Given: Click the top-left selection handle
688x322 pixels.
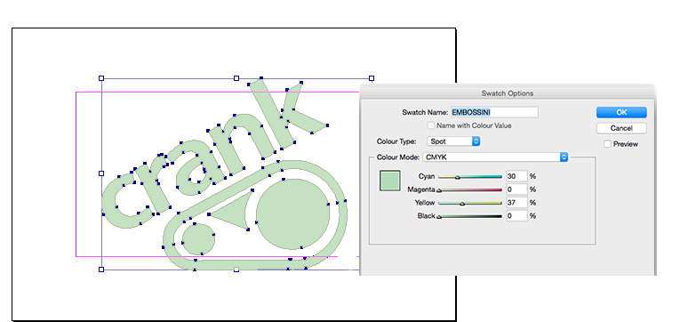Looking at the screenshot, I should tap(101, 78).
